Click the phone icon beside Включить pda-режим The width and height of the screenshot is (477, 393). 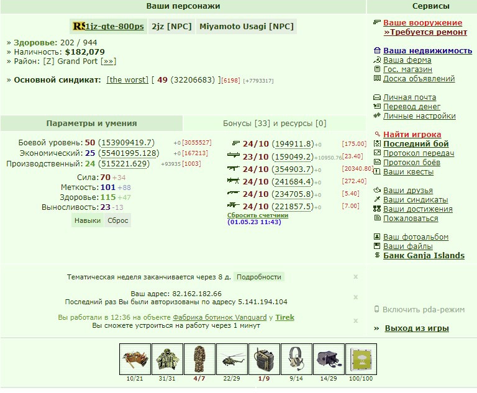pyautogui.click(x=376, y=309)
